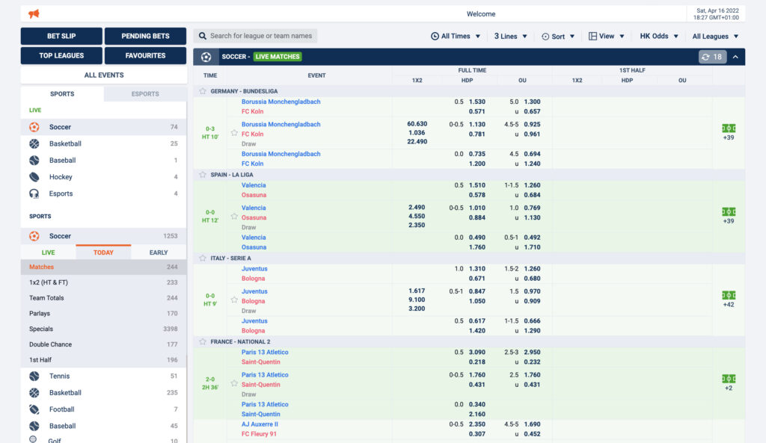Click the TOP LEAGUES button
Viewport: 766px width, 443px height.
61,55
